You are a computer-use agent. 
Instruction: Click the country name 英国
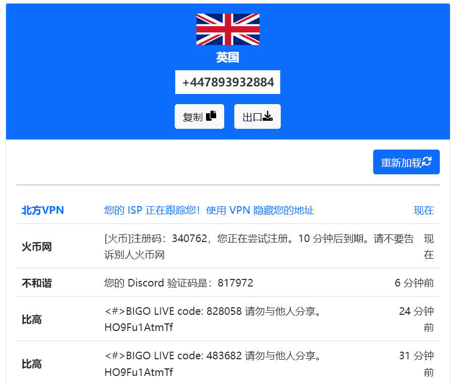pyautogui.click(x=228, y=57)
